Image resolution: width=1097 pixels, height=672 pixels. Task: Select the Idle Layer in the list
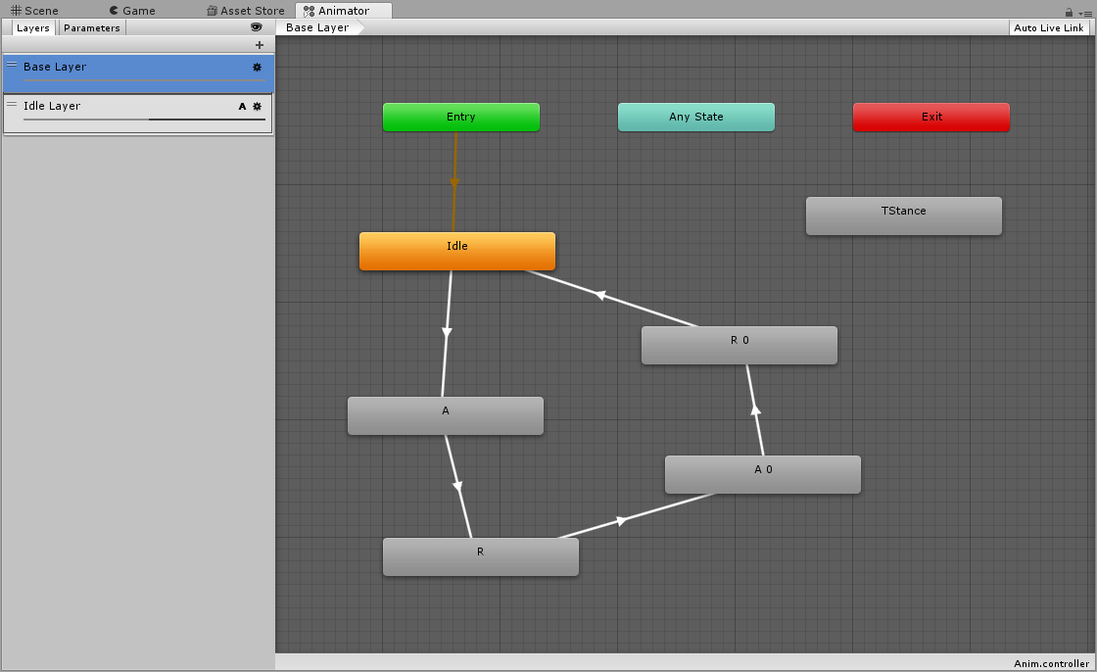pos(118,106)
